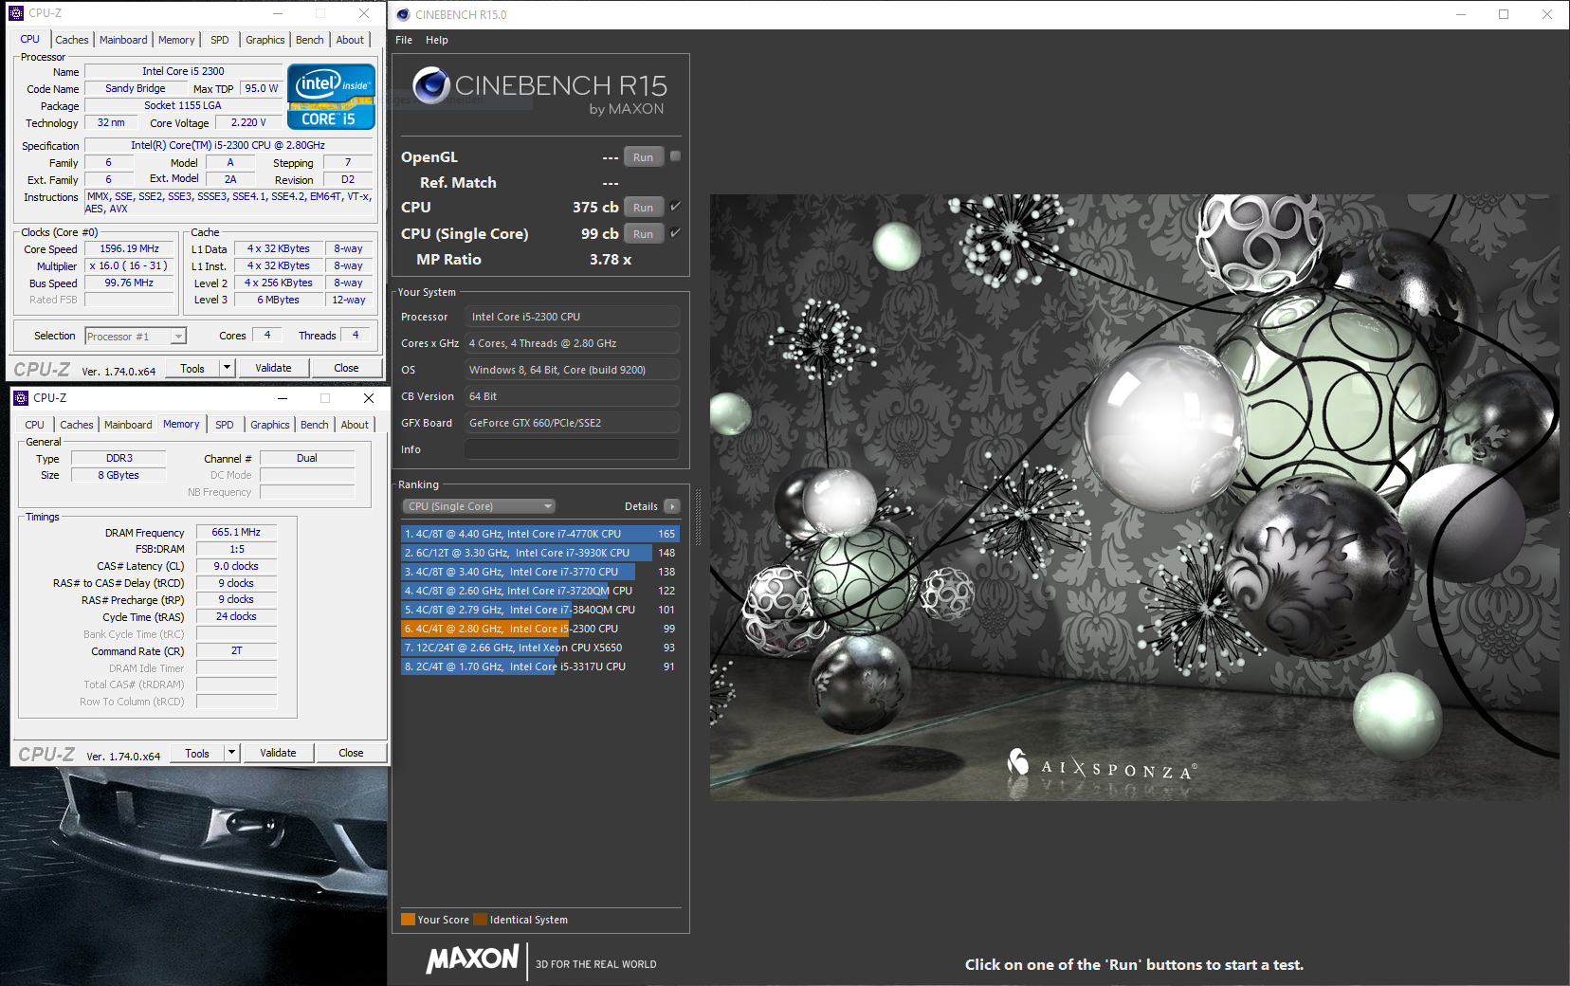Toggle the OpenGL test checkbox
This screenshot has width=1570, height=986.
(675, 156)
